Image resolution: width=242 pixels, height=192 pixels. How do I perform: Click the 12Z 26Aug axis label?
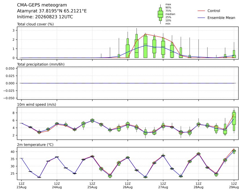tap(128, 186)
